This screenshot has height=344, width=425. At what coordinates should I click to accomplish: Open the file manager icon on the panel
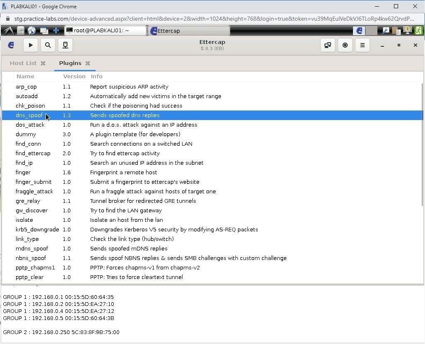(x=20, y=30)
